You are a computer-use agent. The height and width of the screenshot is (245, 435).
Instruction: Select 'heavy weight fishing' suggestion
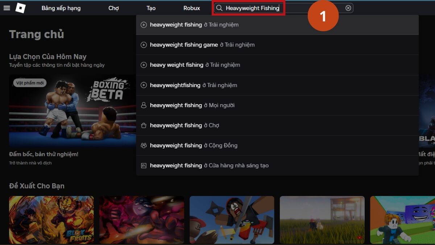click(x=195, y=65)
